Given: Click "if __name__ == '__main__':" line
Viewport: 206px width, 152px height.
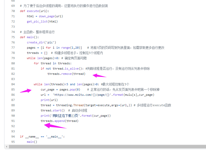Looking at the screenshot, I should click(42, 137).
